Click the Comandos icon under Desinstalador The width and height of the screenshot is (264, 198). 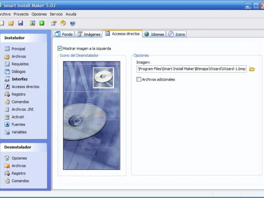[x=7, y=181]
